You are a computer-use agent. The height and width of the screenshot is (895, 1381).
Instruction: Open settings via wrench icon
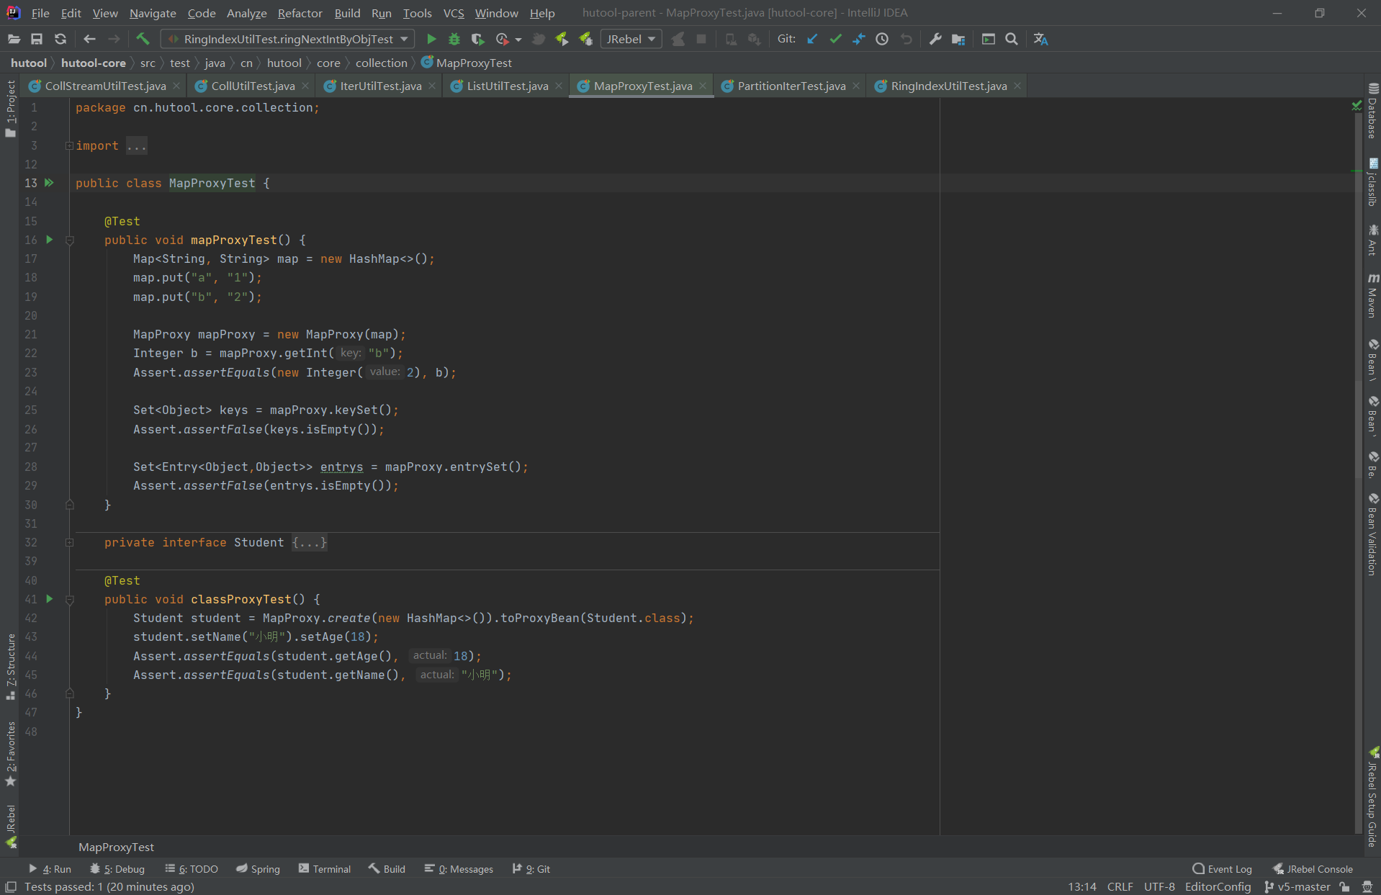coord(935,39)
